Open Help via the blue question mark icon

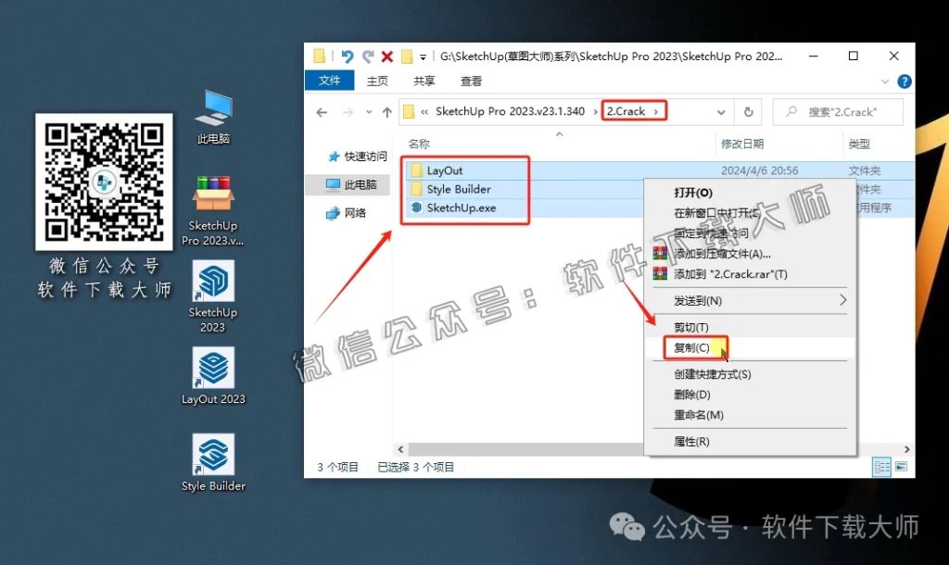coord(904,81)
